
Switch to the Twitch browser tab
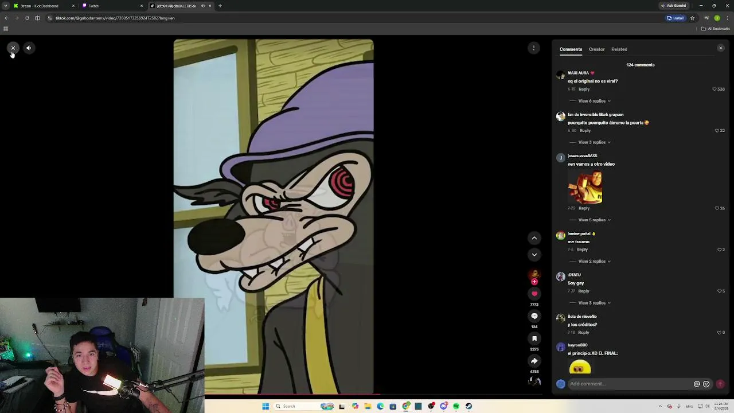[112, 6]
